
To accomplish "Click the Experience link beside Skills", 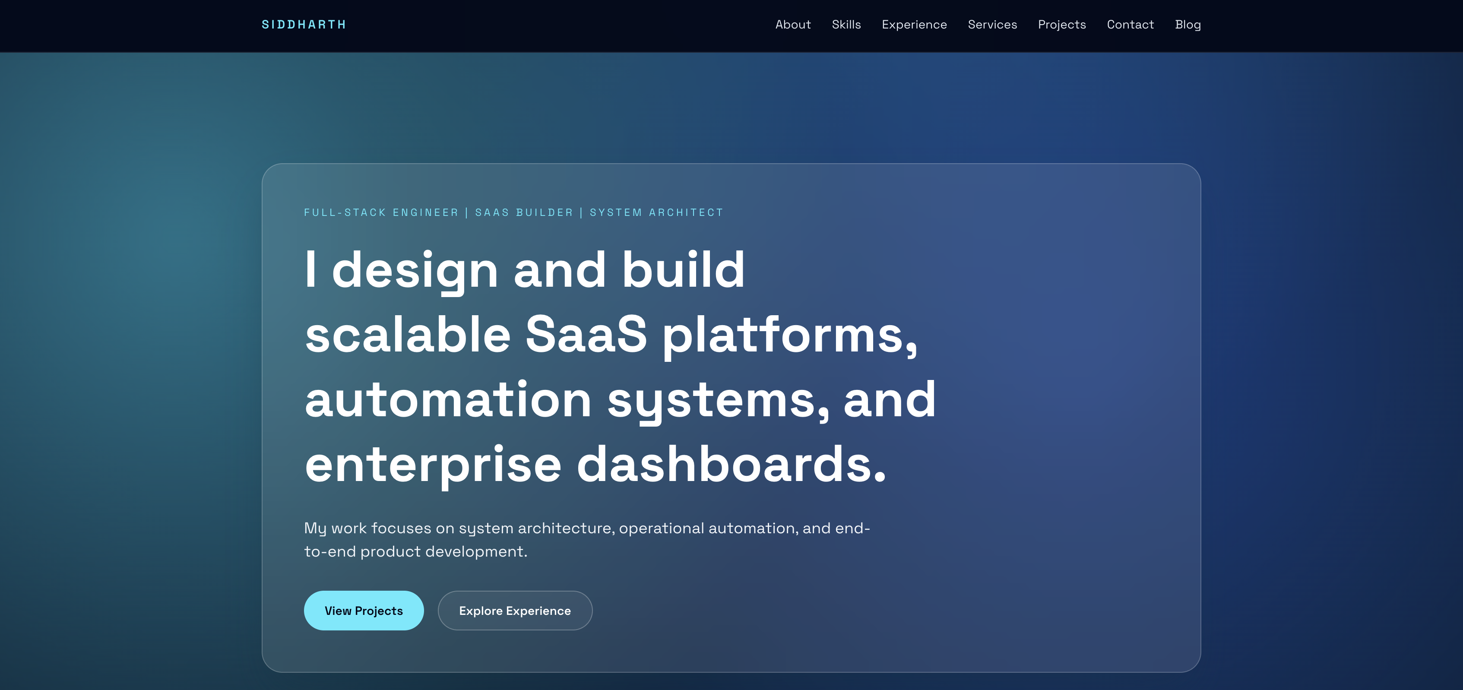I will coord(915,25).
